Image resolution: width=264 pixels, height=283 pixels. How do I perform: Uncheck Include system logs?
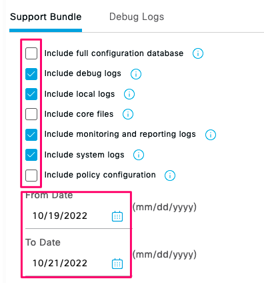(x=31, y=155)
